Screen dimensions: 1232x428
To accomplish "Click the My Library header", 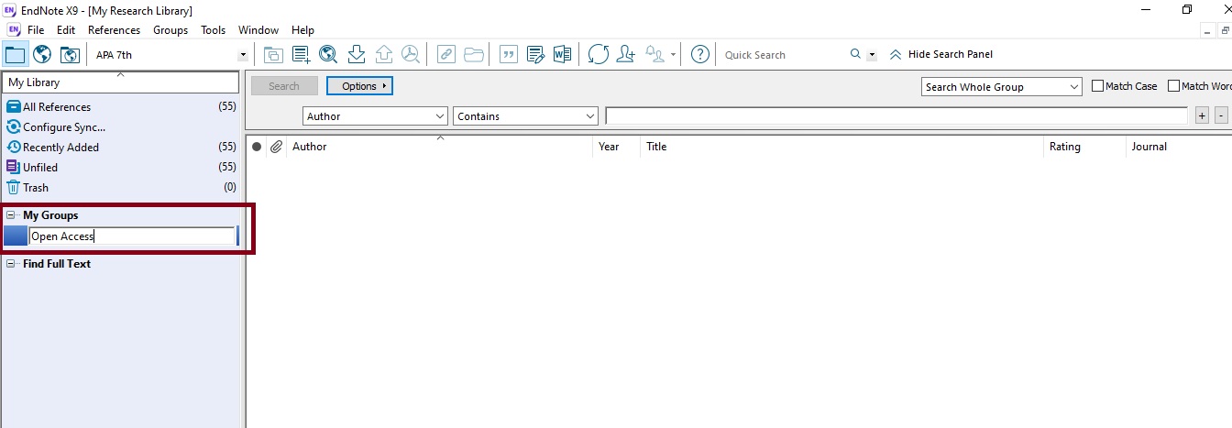I will pos(122,82).
